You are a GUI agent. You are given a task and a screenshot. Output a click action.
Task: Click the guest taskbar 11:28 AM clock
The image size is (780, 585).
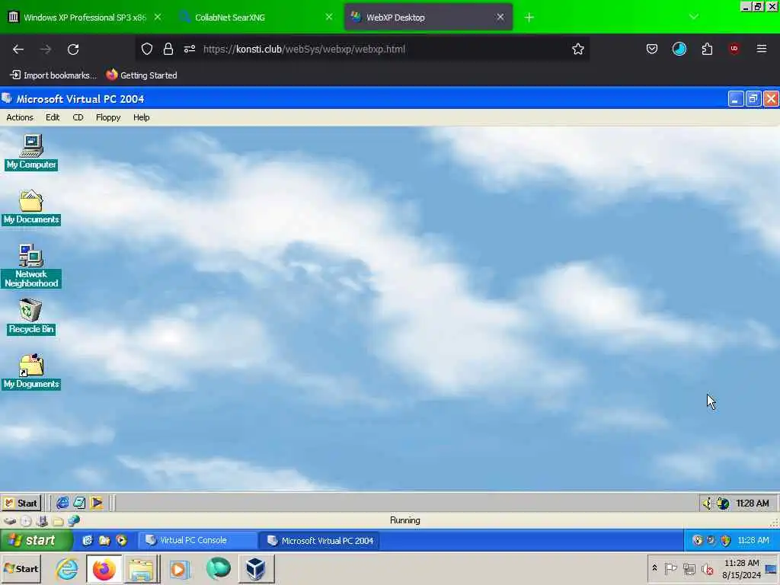(x=752, y=503)
